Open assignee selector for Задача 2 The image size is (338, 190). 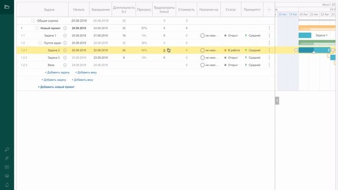point(209,50)
